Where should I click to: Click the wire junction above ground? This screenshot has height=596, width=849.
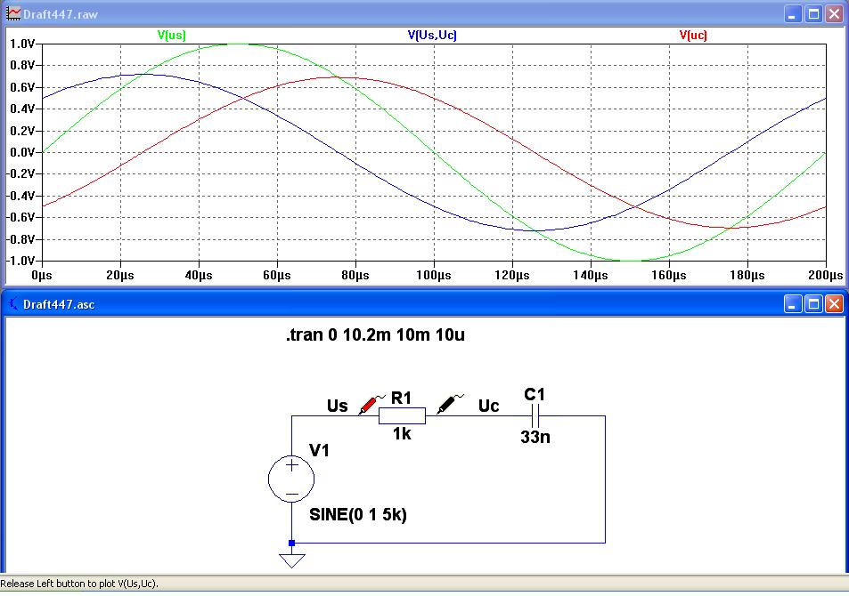[x=292, y=543]
